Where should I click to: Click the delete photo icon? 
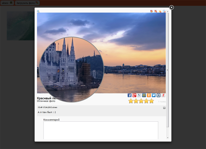(156, 11)
